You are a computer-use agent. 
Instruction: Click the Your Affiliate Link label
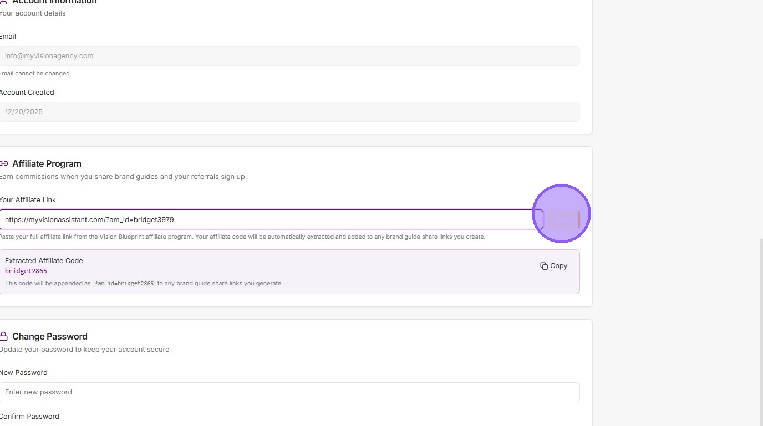[x=28, y=199]
